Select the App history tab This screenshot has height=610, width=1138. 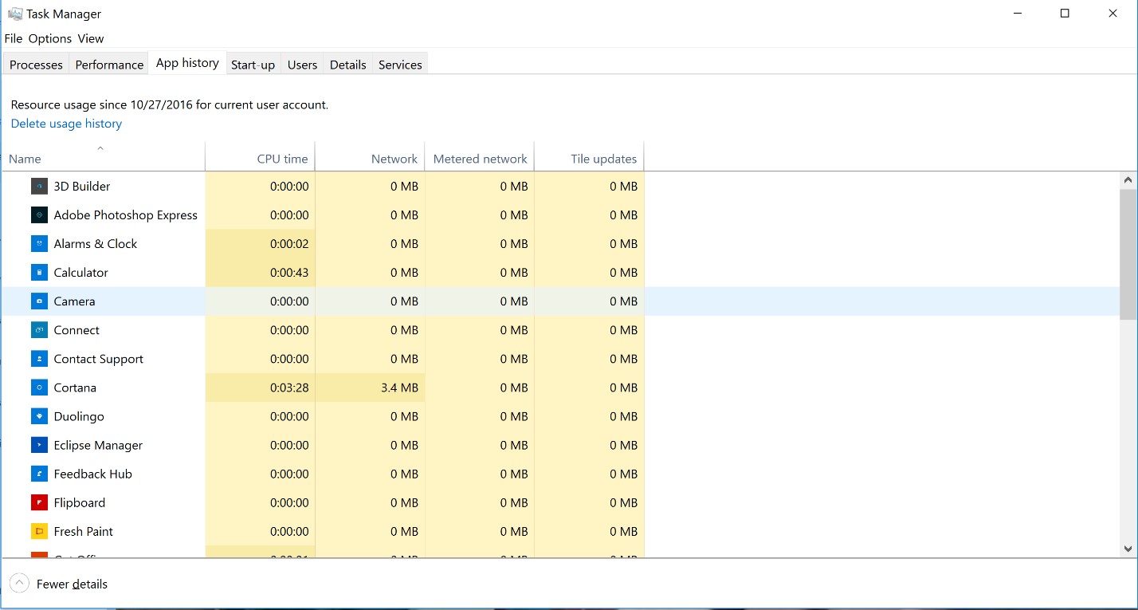(187, 63)
